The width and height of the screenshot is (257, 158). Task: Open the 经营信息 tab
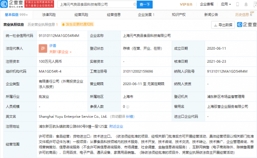114,15
